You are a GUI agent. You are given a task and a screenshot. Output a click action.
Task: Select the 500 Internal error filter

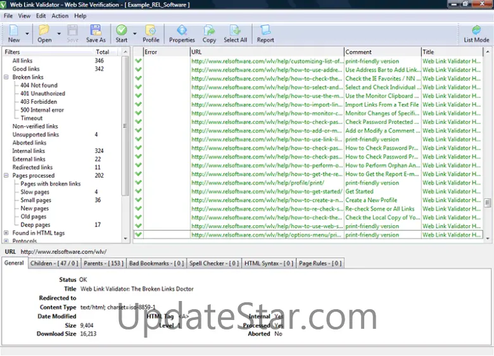click(42, 110)
